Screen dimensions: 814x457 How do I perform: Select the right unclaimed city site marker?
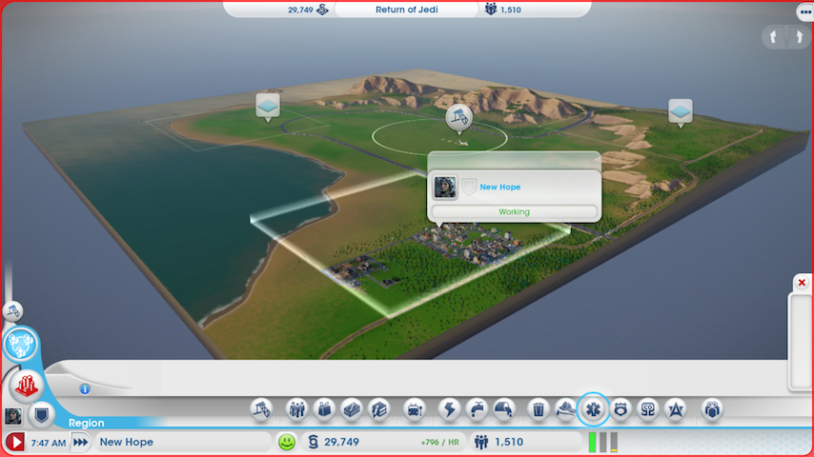pos(680,111)
